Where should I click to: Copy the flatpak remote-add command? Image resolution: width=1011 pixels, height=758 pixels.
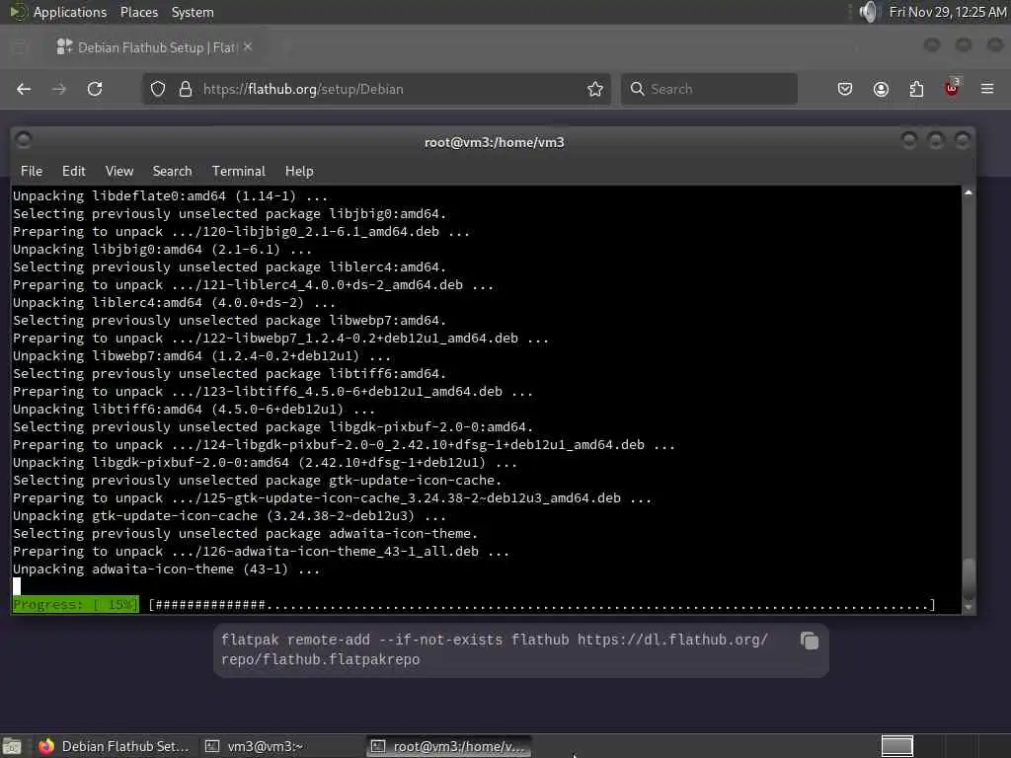coord(810,641)
